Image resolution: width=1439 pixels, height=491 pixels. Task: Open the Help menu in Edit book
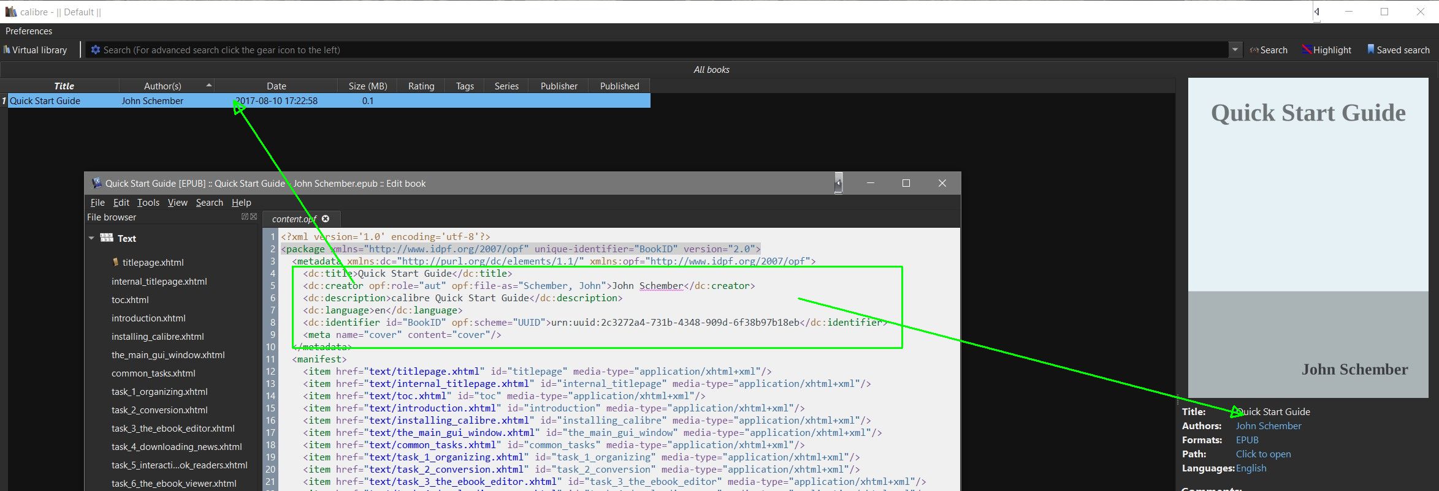242,203
